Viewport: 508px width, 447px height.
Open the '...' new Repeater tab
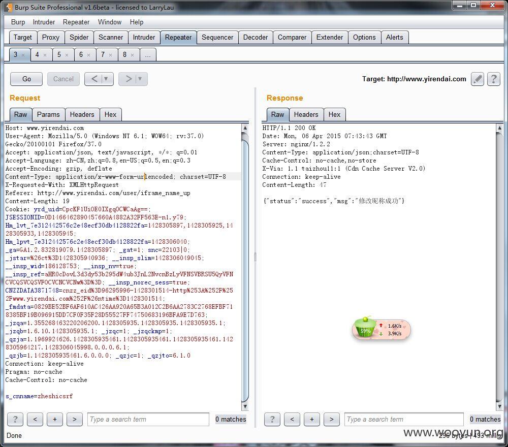pyautogui.click(x=148, y=55)
